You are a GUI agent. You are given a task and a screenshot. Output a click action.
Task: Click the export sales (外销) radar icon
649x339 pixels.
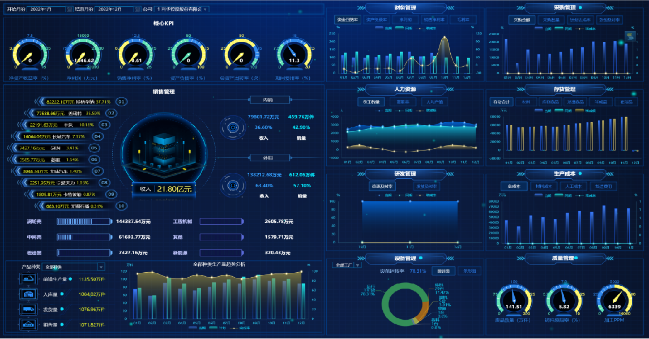tap(232, 185)
